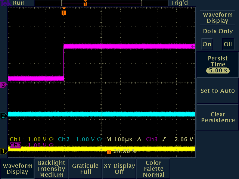Select the Waveform Display bottom menu tab
Viewport: 239px width, 179px height.
pyautogui.click(x=17, y=169)
